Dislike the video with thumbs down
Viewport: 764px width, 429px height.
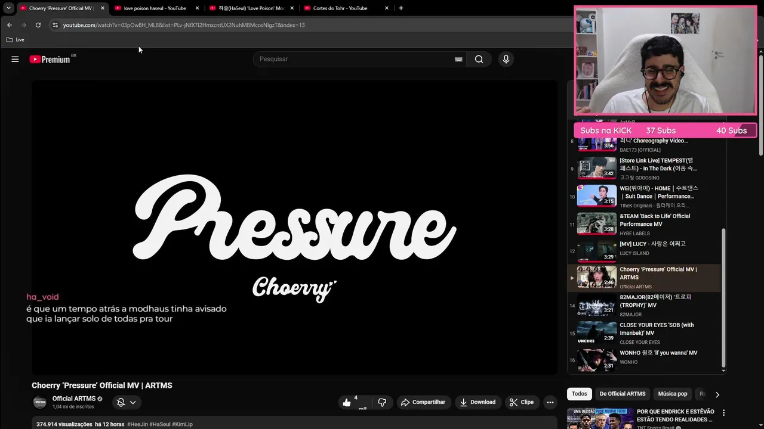(382, 402)
